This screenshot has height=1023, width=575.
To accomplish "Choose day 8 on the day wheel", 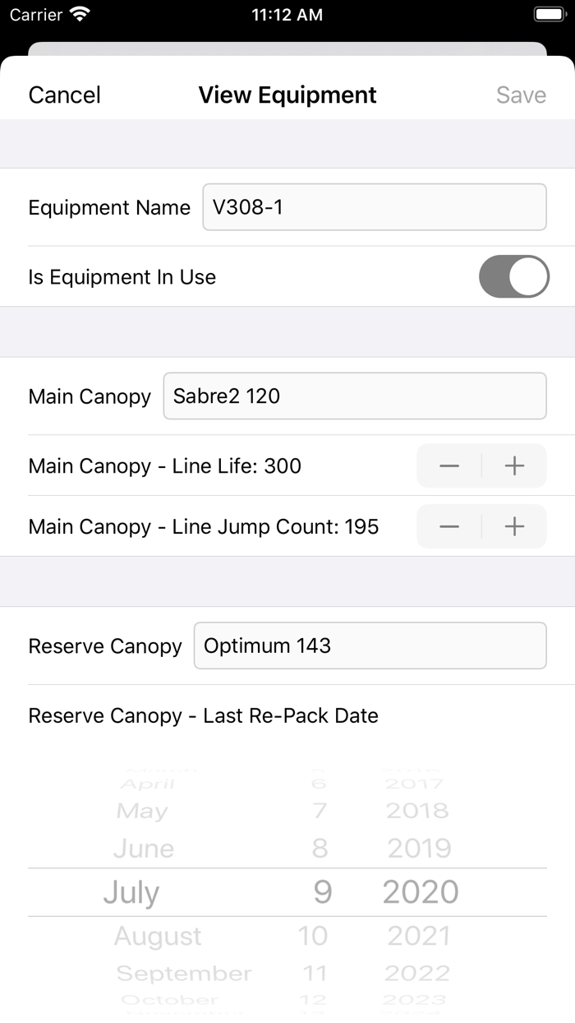I will [320, 848].
